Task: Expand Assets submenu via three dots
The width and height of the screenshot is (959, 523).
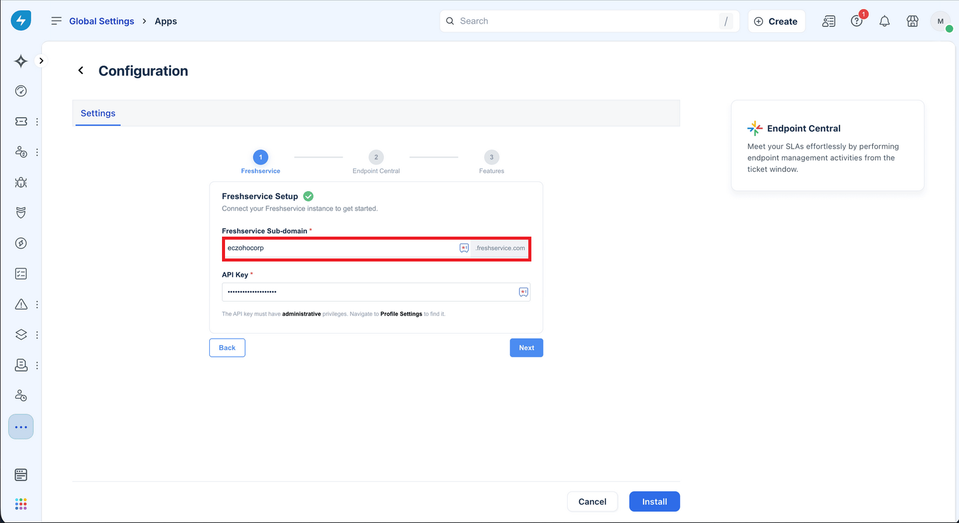Action: 37,334
